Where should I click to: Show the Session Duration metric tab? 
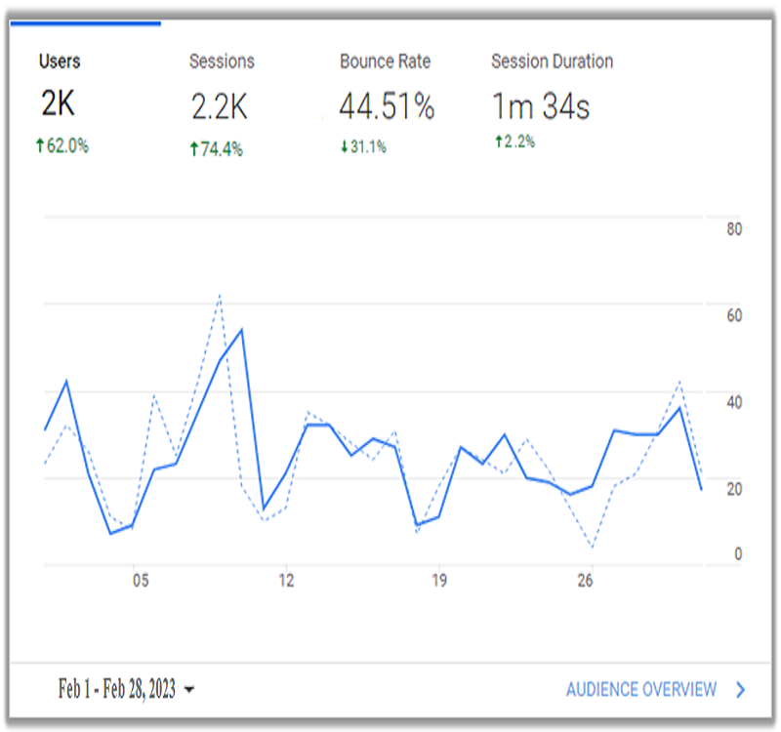552,61
